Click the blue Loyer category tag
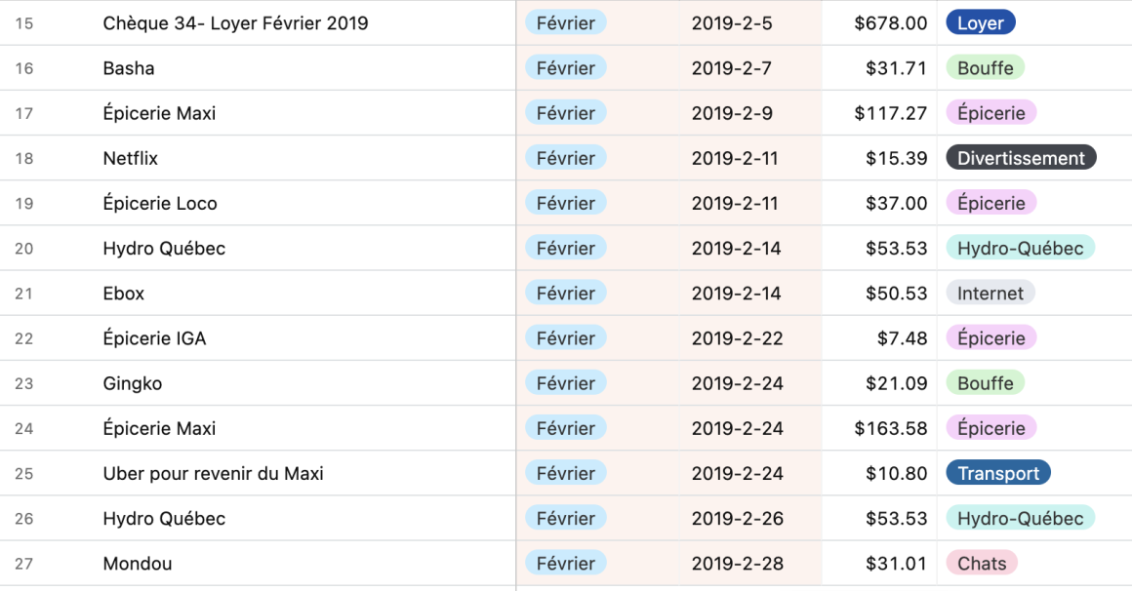The width and height of the screenshot is (1132, 591). pyautogui.click(x=980, y=23)
